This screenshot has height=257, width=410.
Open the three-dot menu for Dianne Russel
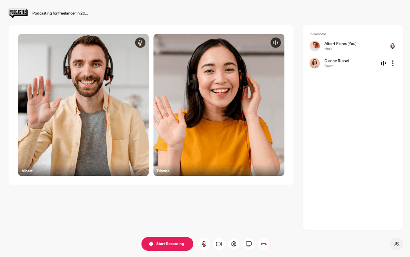coord(392,63)
